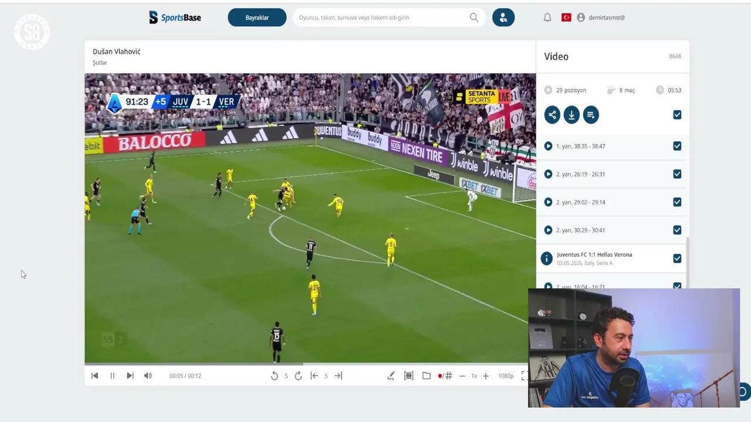The height and width of the screenshot is (422, 751).
Task: Click the Bayraklar button
Action: [257, 18]
